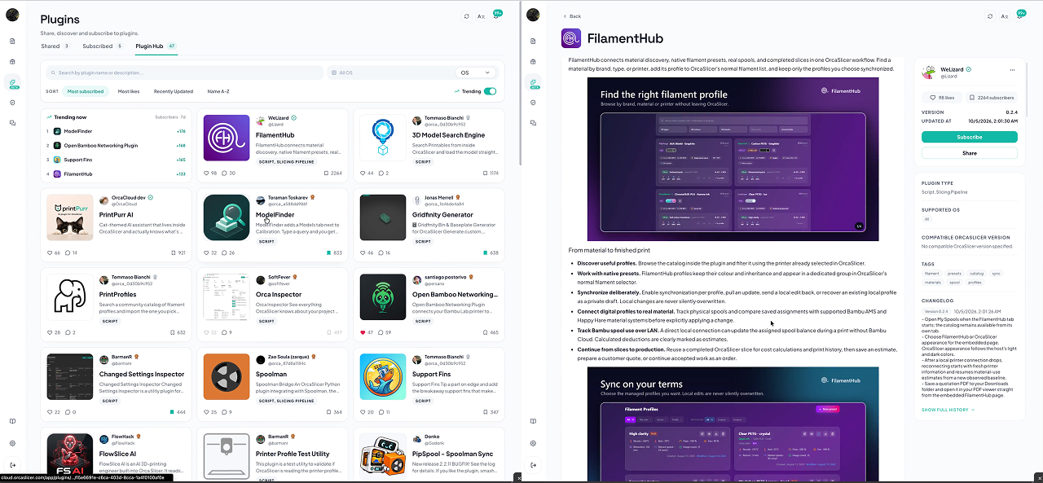This screenshot has height=483, width=1043.
Task: Open the language switcher in the left Plugins pane
Action: (481, 16)
